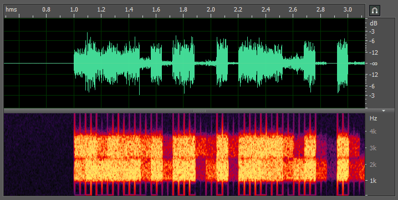Click the 4k mark on the frequency scale
The width and height of the screenshot is (398, 200).
pos(373,131)
